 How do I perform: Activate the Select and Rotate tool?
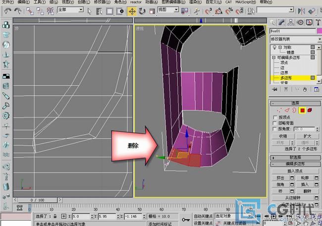click(x=142, y=11)
